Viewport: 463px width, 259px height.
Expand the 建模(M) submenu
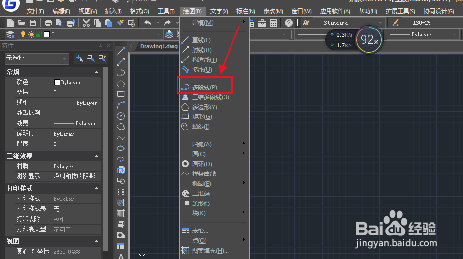pos(214,23)
